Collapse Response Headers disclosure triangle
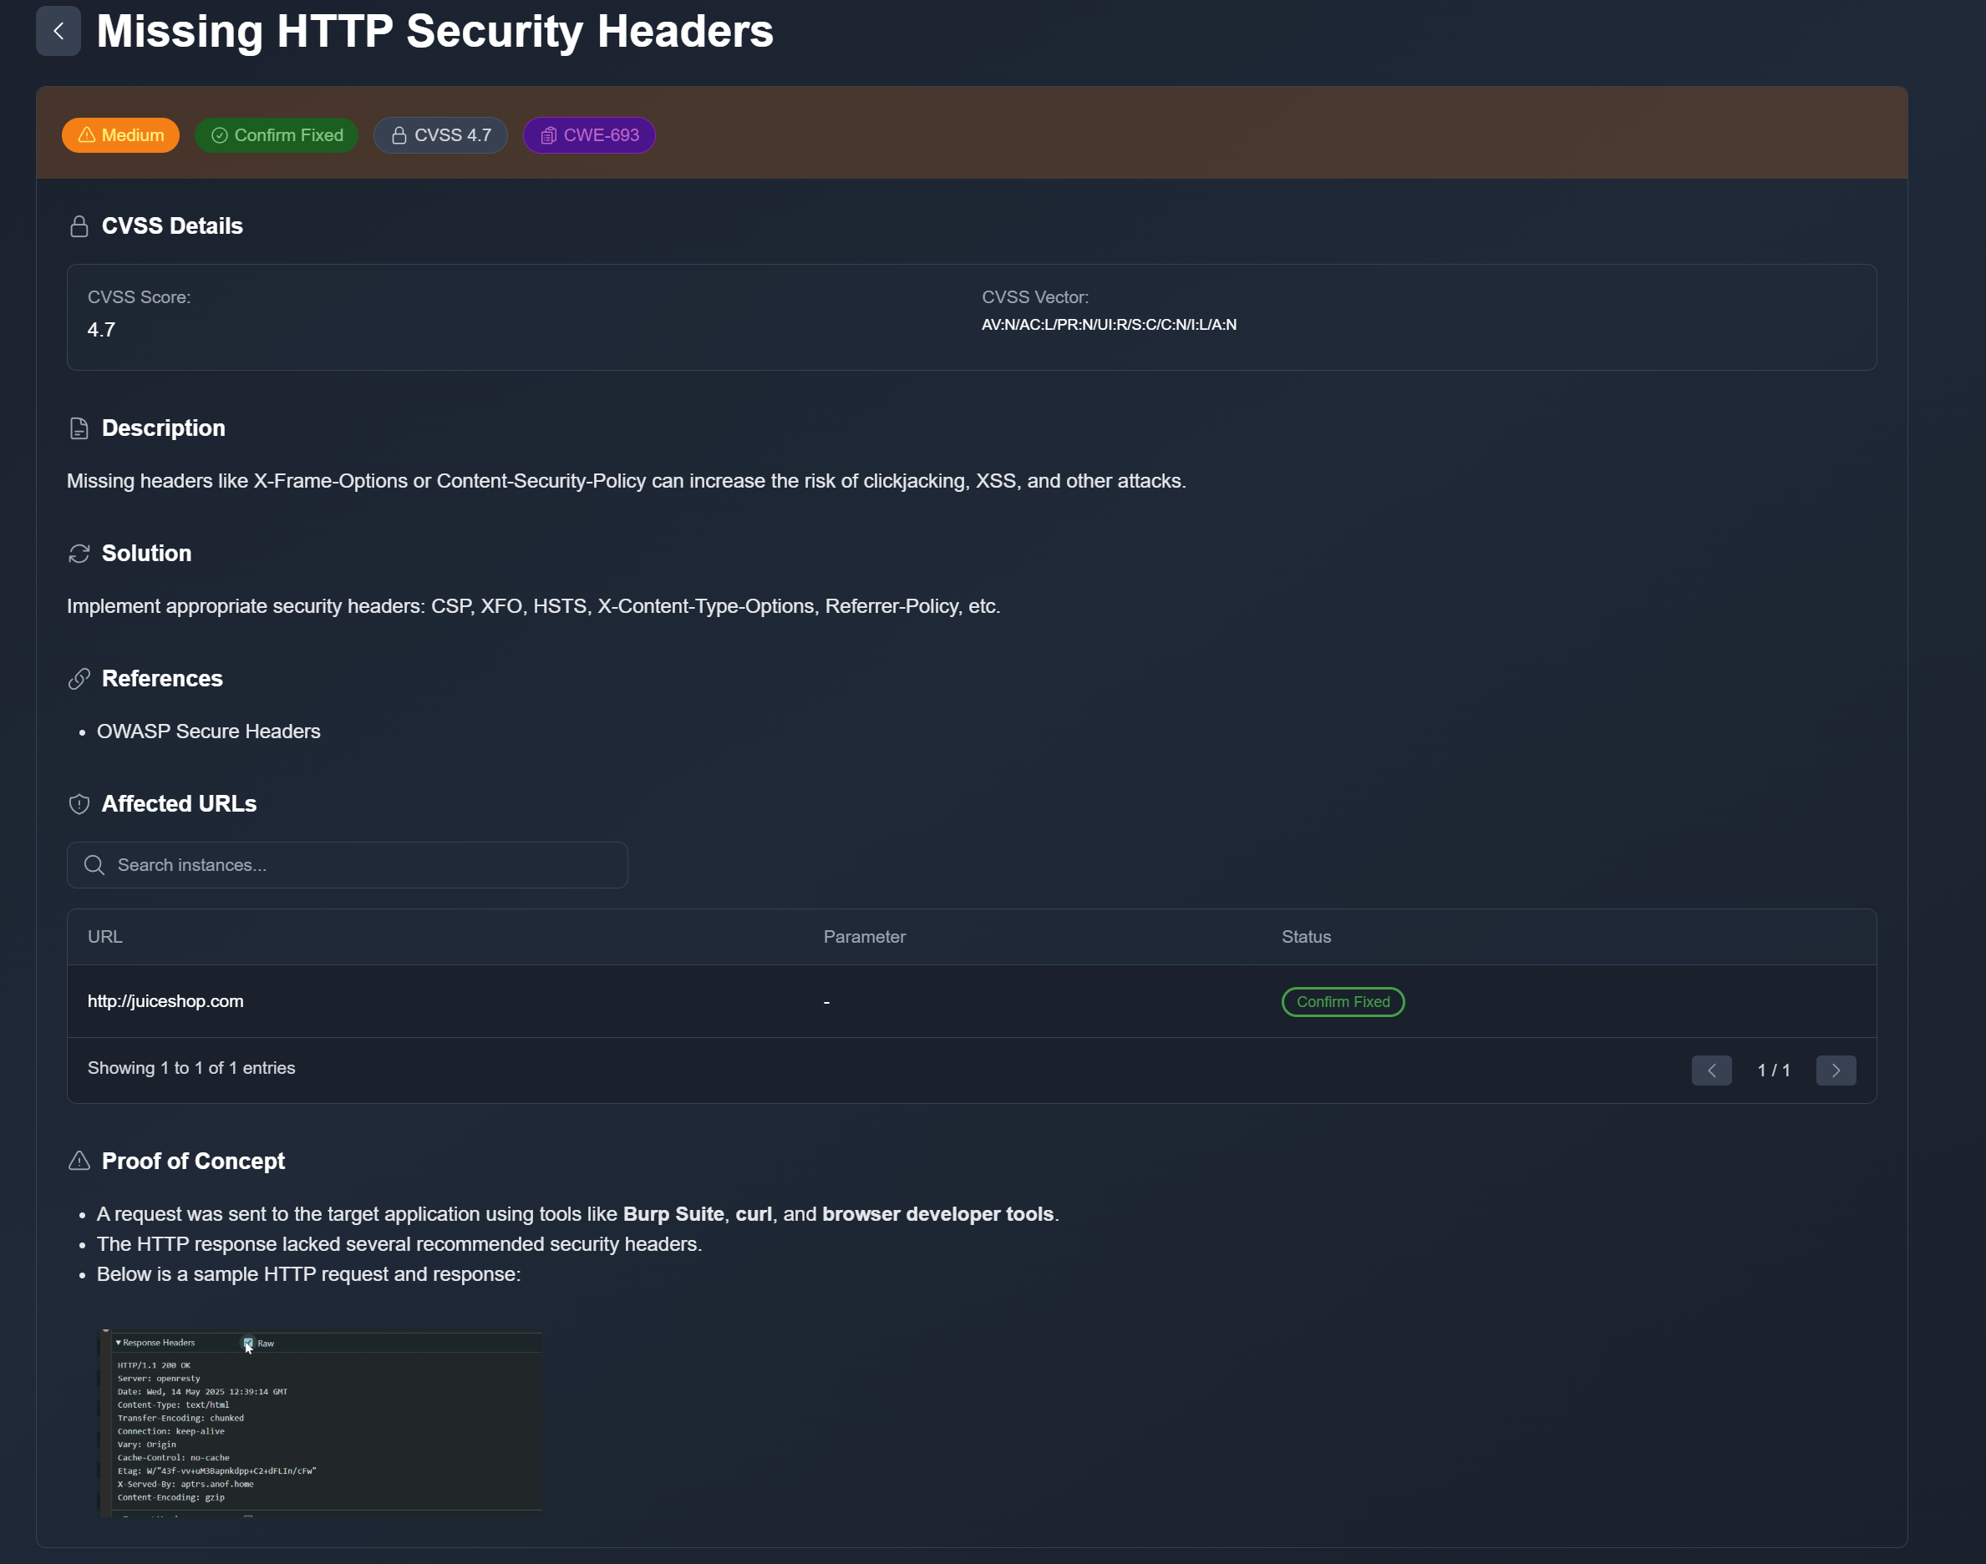This screenshot has height=1564, width=1986. point(118,1344)
